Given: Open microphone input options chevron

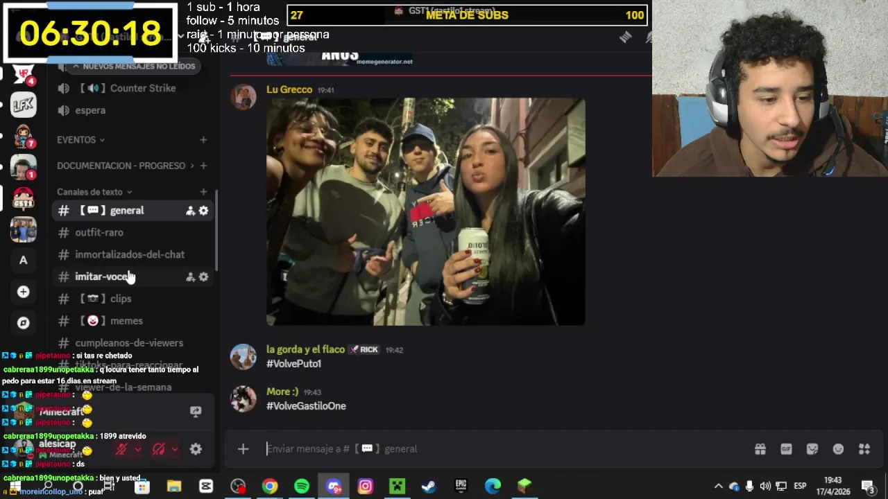Looking at the screenshot, I should pos(137,449).
